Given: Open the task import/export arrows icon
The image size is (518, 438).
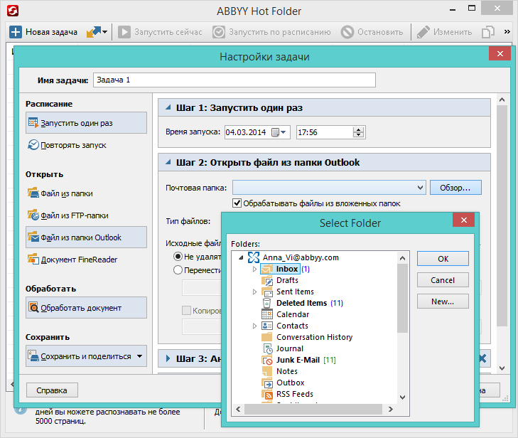Looking at the screenshot, I should pos(97,32).
